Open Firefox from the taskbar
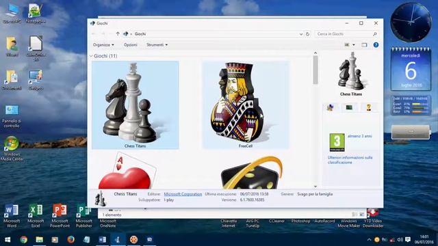The height and width of the screenshot is (246, 438). (x=70, y=240)
